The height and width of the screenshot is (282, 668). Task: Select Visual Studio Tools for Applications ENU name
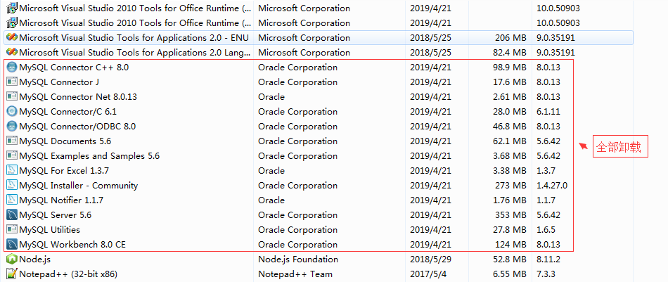[134, 38]
